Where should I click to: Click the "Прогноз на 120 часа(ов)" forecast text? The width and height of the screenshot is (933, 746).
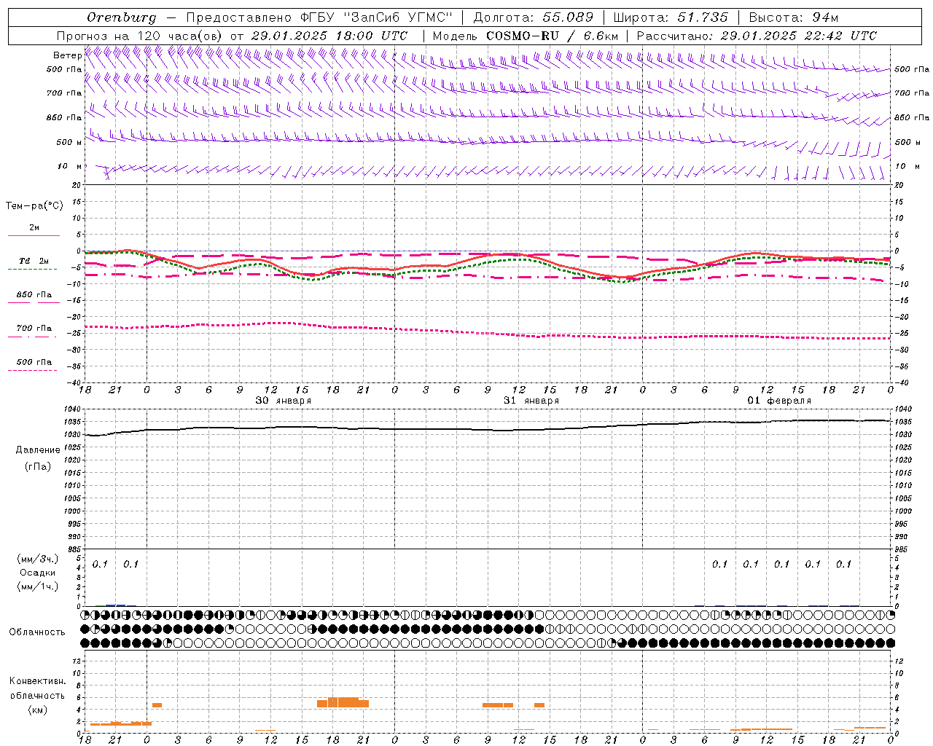click(140, 36)
